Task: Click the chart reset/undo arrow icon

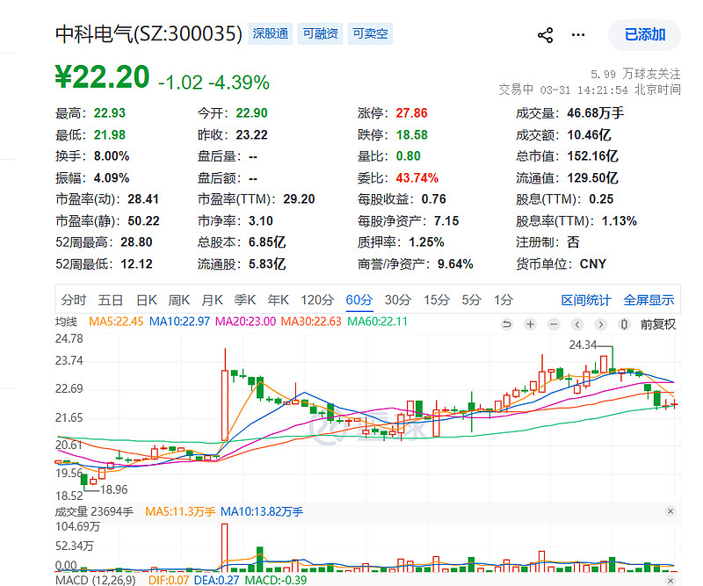Action: pyautogui.click(x=507, y=324)
